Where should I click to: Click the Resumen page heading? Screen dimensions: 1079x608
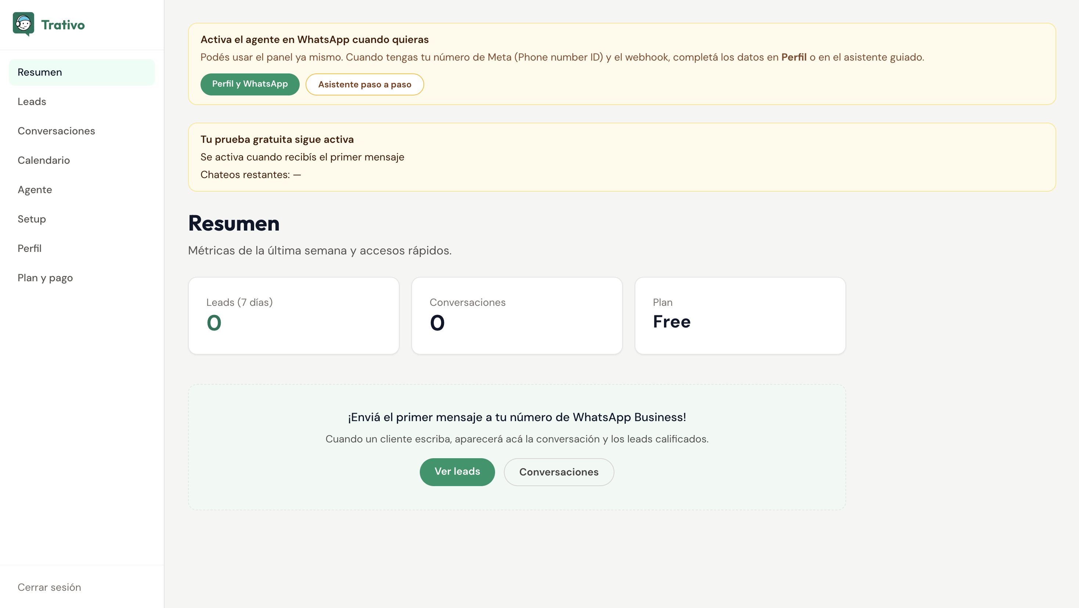(x=234, y=224)
